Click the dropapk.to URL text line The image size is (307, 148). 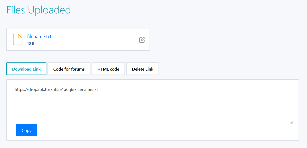(x=56, y=90)
